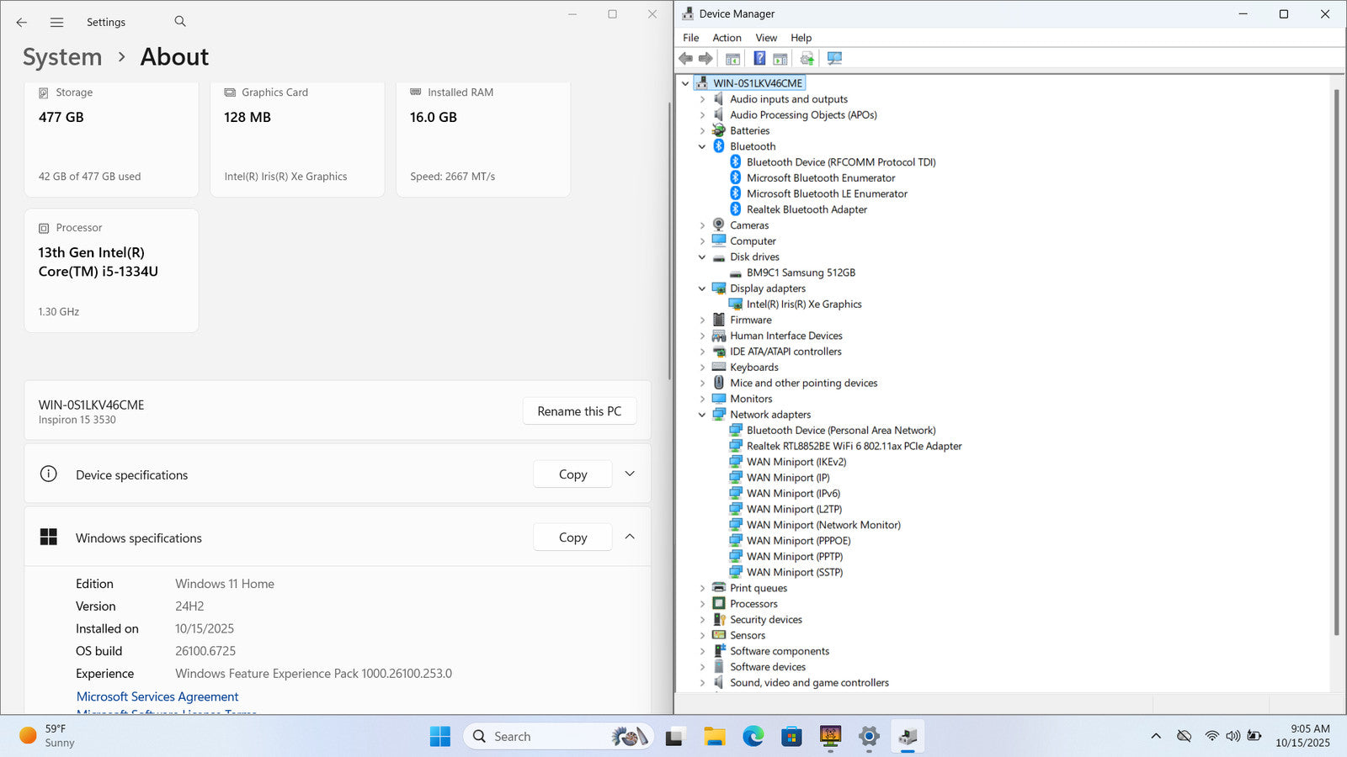Click the blue Help icon in Device Manager toolbar
The image size is (1347, 757).
tap(759, 58)
